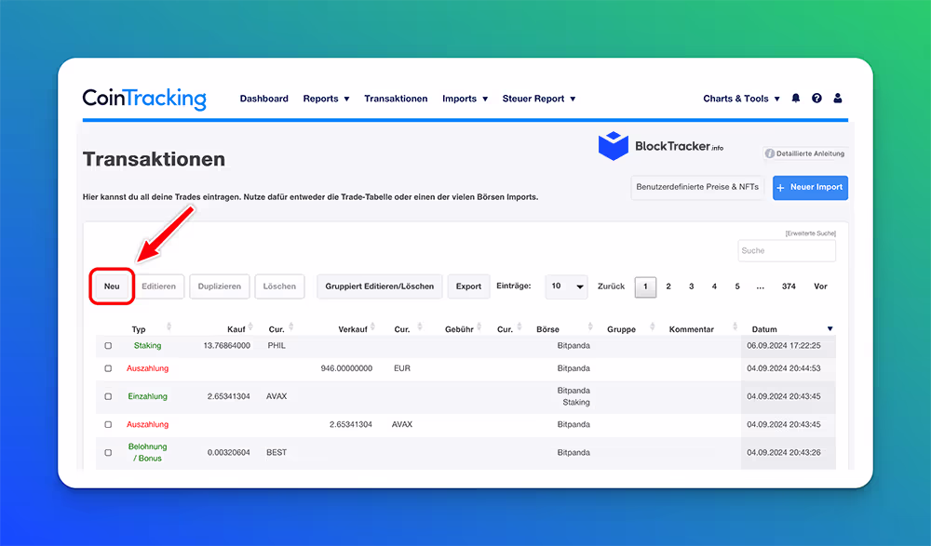Open the Transaktionen menu item
Viewport: 931px width, 546px height.
396,99
